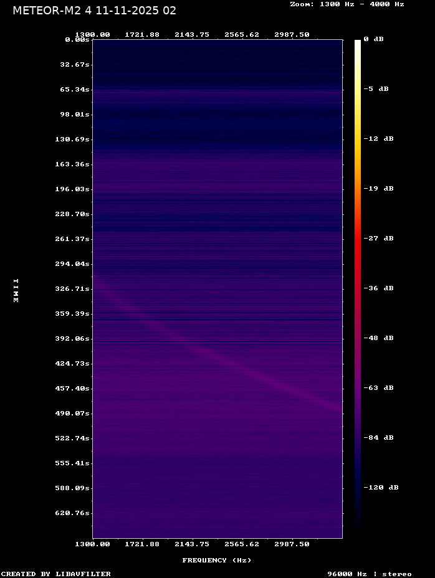435x578 pixels.
Task: Click the bottom 1300.00 frequency label
Action: click(x=92, y=544)
